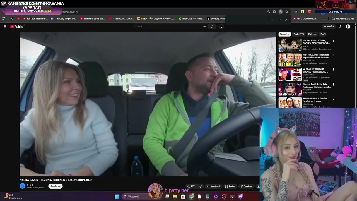Click title HITY ROKU 2021 - najgłupsze odpowiedzi
The width and height of the screenshot is (357, 201).
316,56
